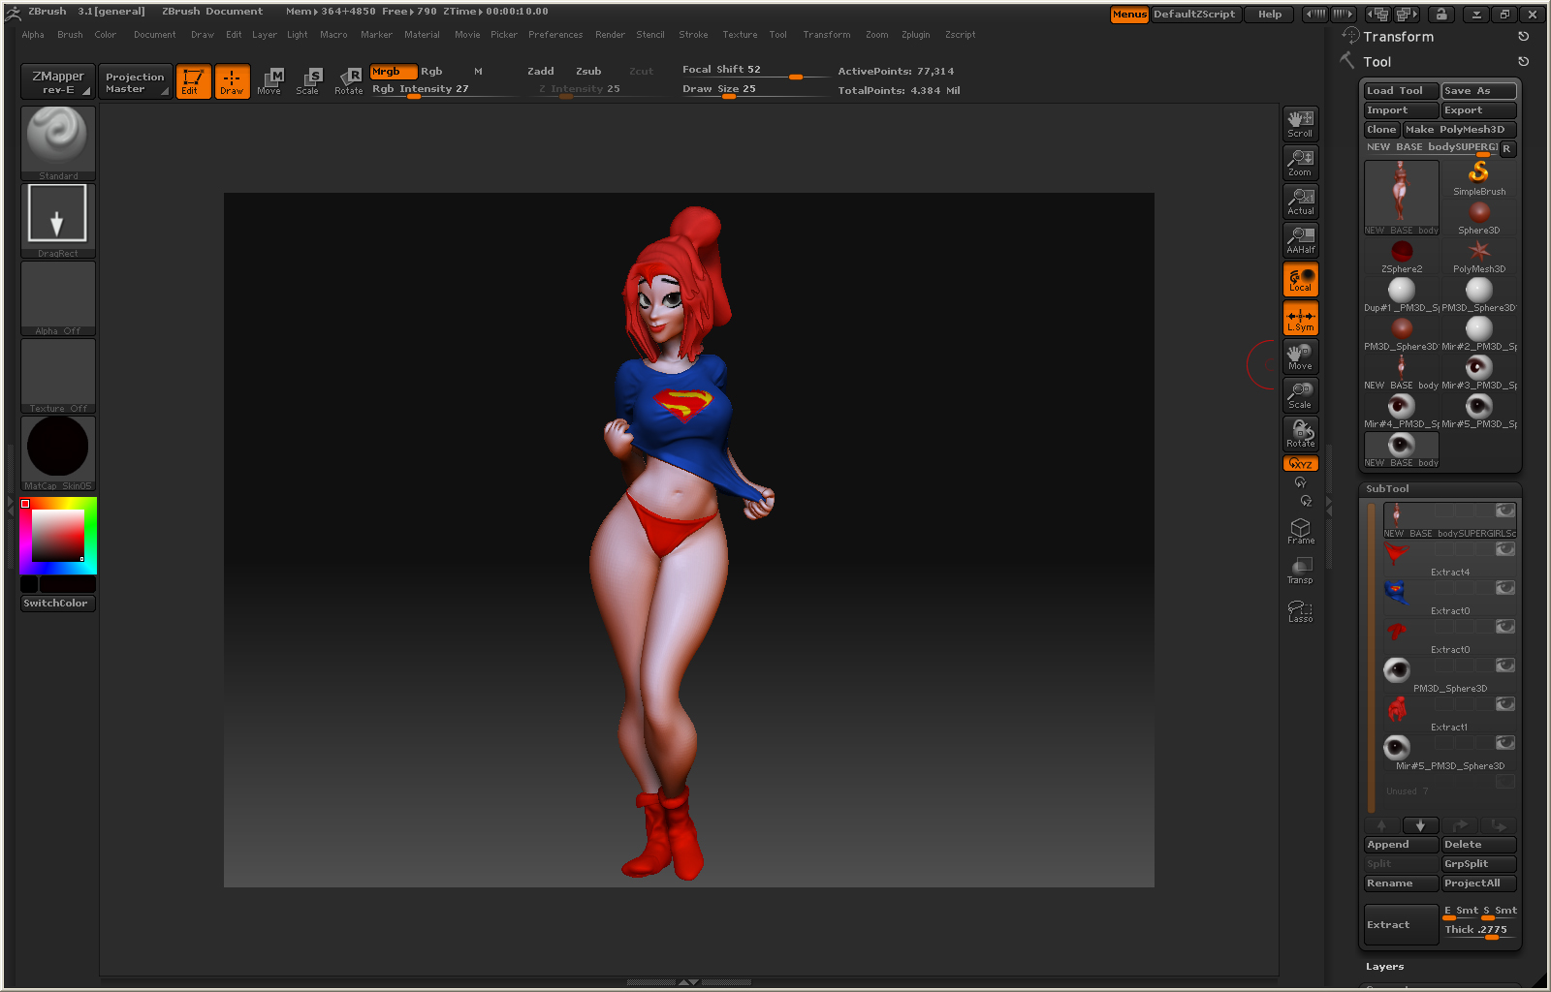Open the MatCap Skin05 material selector
The image size is (1551, 992).
58,452
